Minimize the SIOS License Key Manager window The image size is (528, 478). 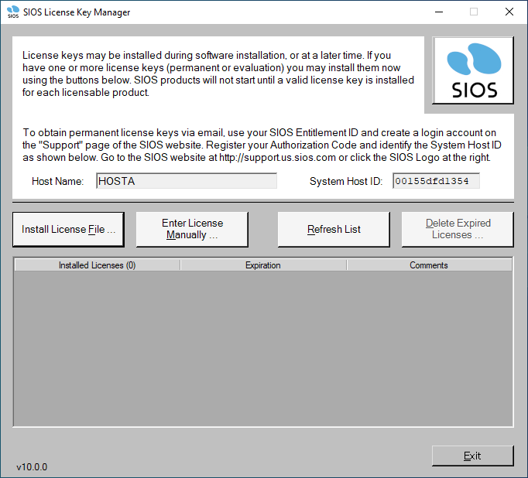439,12
